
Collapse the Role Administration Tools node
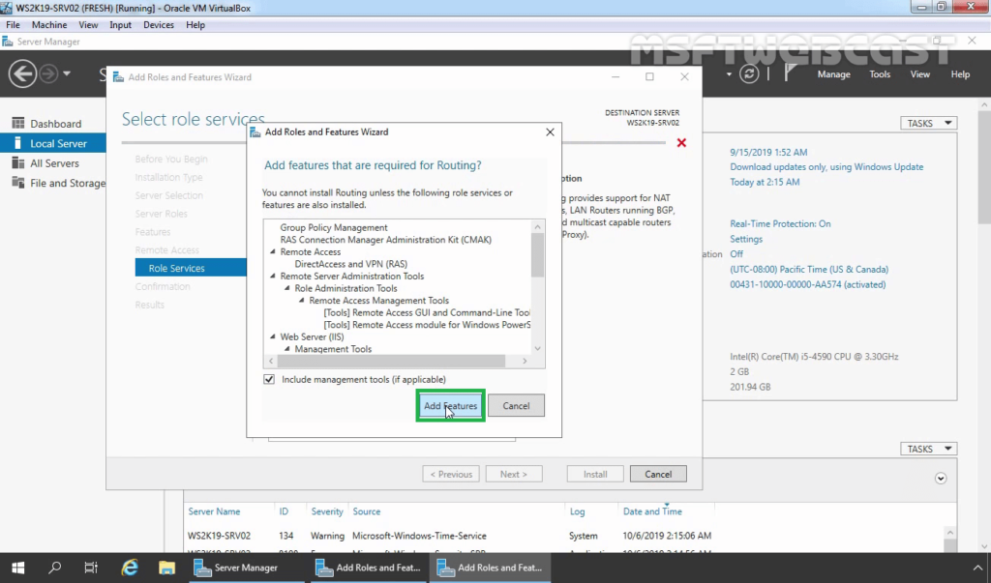[x=286, y=288]
